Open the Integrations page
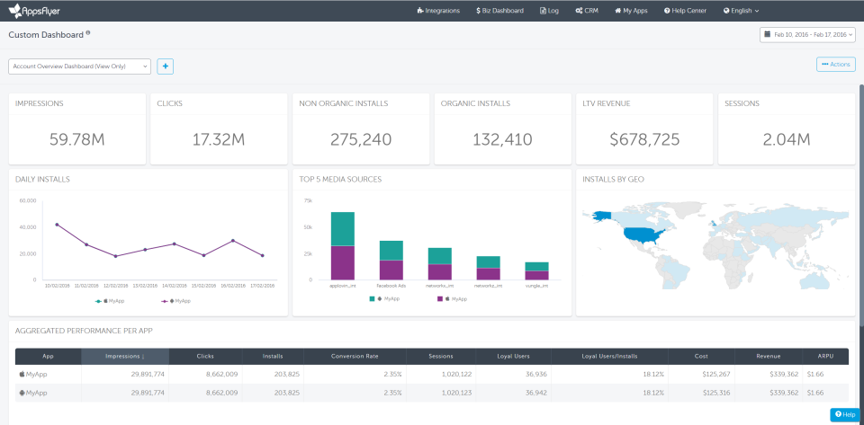The height and width of the screenshot is (425, 864). tap(438, 11)
